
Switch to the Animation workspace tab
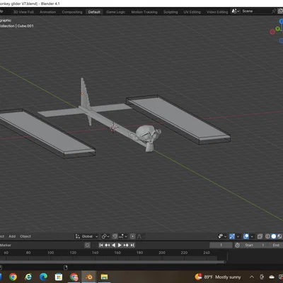click(47, 12)
